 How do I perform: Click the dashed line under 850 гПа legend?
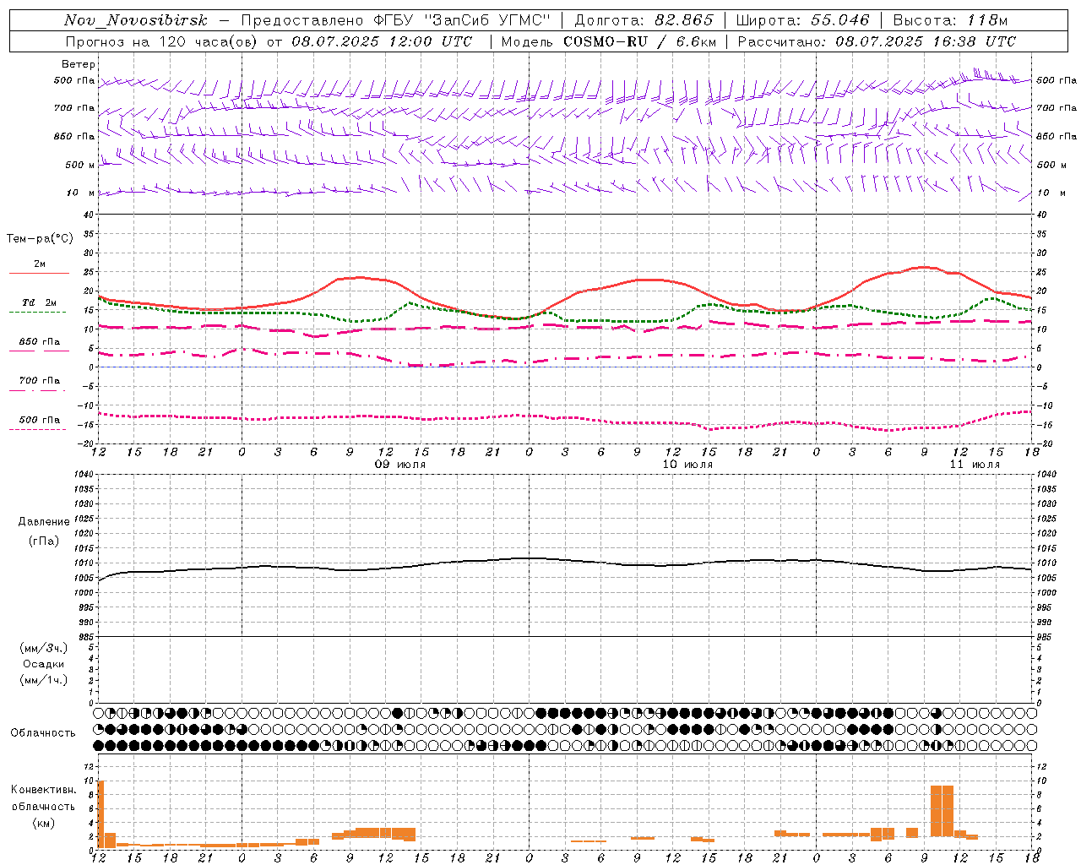[x=40, y=351]
